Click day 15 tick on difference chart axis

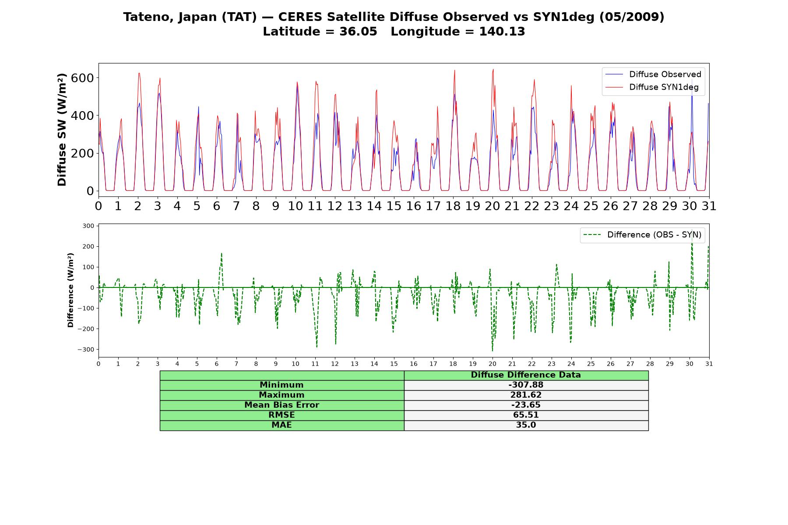tap(394, 364)
